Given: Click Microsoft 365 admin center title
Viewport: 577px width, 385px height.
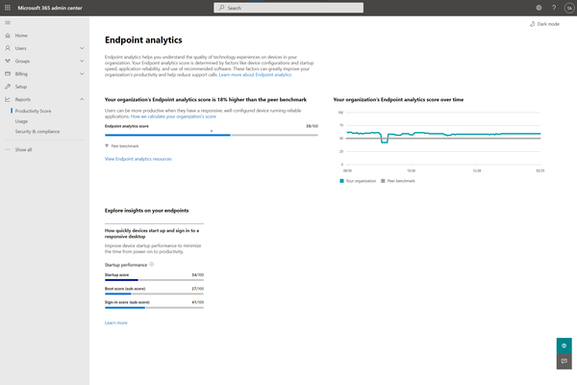Looking at the screenshot, I should (50, 8).
